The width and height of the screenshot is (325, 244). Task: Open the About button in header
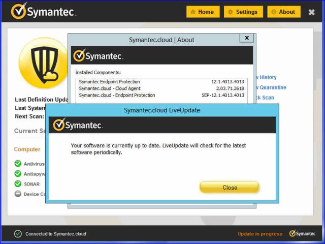pyautogui.click(x=284, y=12)
